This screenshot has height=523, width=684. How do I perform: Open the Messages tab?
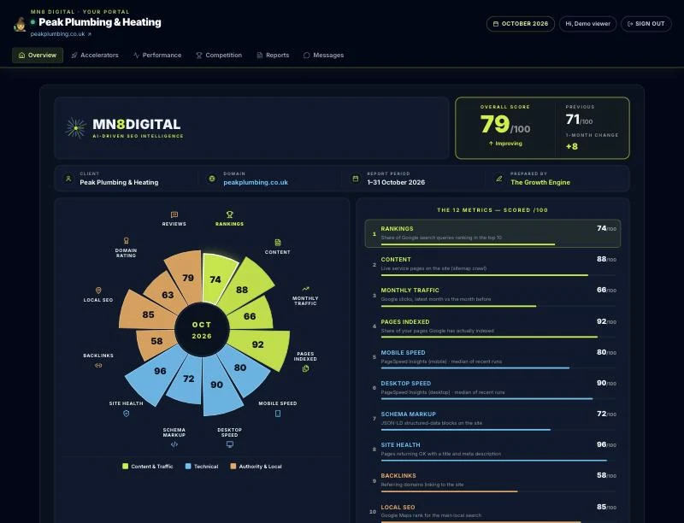(323, 56)
